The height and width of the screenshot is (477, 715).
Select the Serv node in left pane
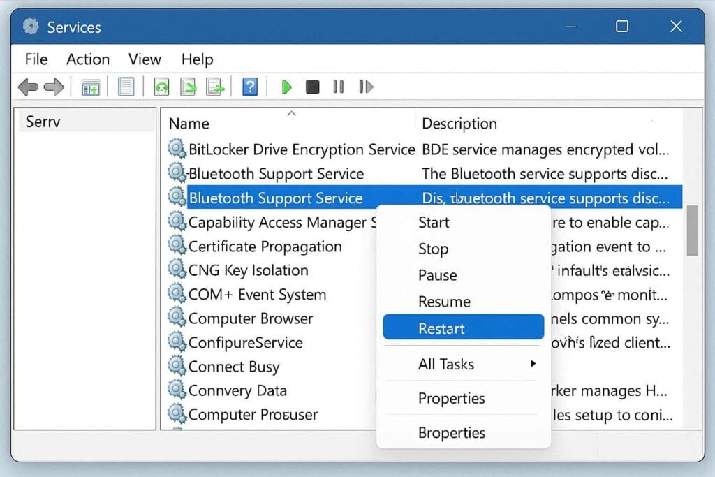[43, 122]
